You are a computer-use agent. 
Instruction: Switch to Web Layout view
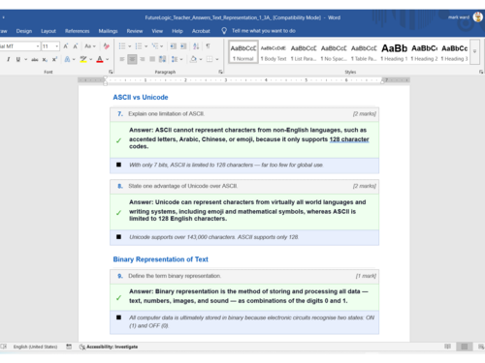coord(481,347)
